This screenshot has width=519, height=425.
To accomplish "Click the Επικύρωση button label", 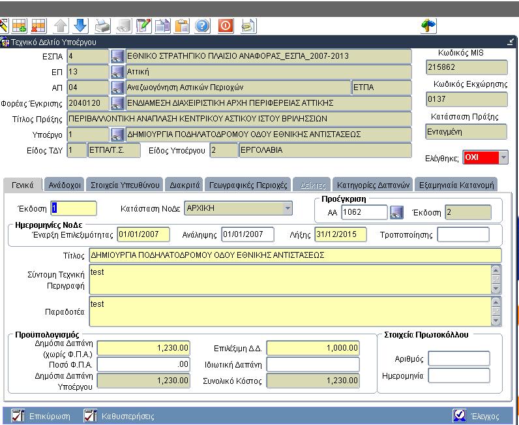I will [50, 417].
